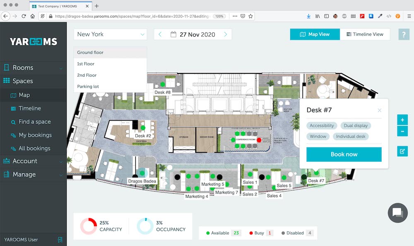414x246 pixels.
Task: Open the New York location dropdown
Action: [x=110, y=34]
